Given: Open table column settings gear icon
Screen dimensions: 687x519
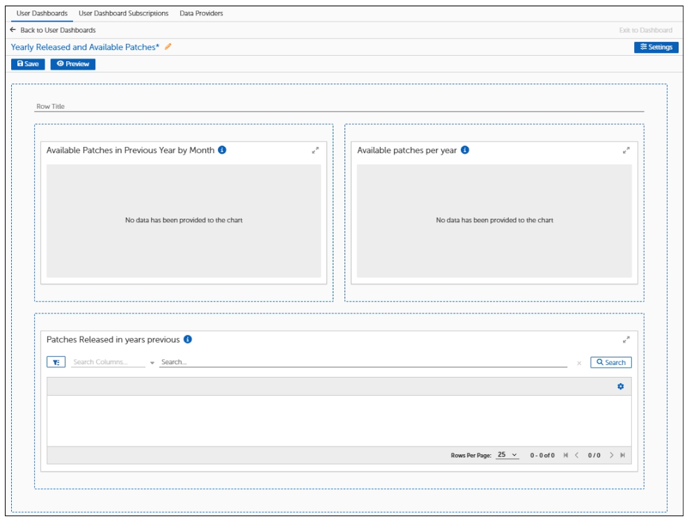Looking at the screenshot, I should coord(621,387).
